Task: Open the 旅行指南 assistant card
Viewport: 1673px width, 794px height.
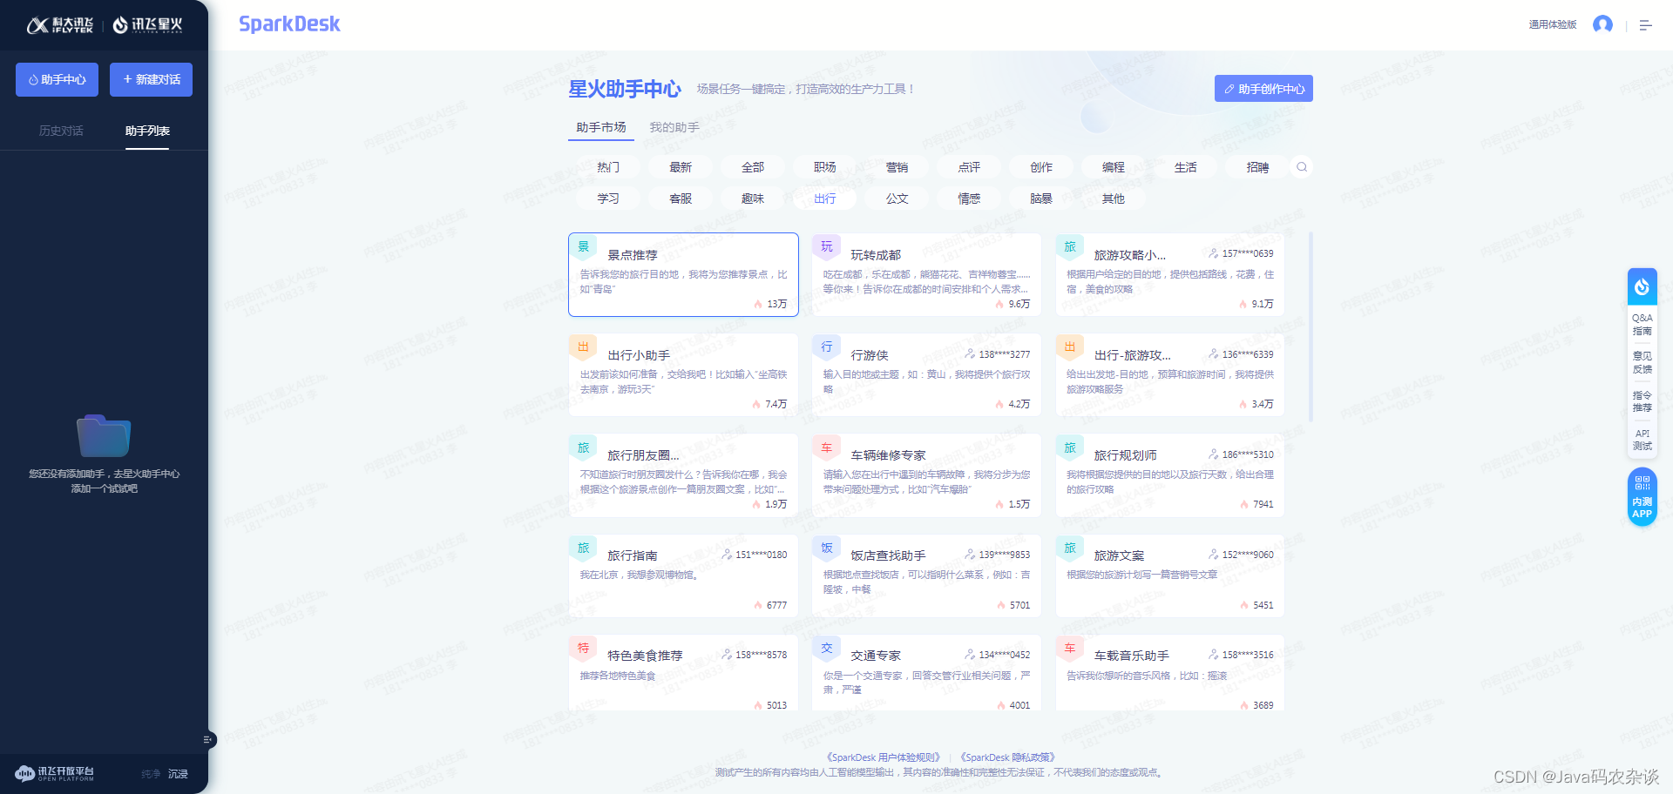Action: [683, 575]
